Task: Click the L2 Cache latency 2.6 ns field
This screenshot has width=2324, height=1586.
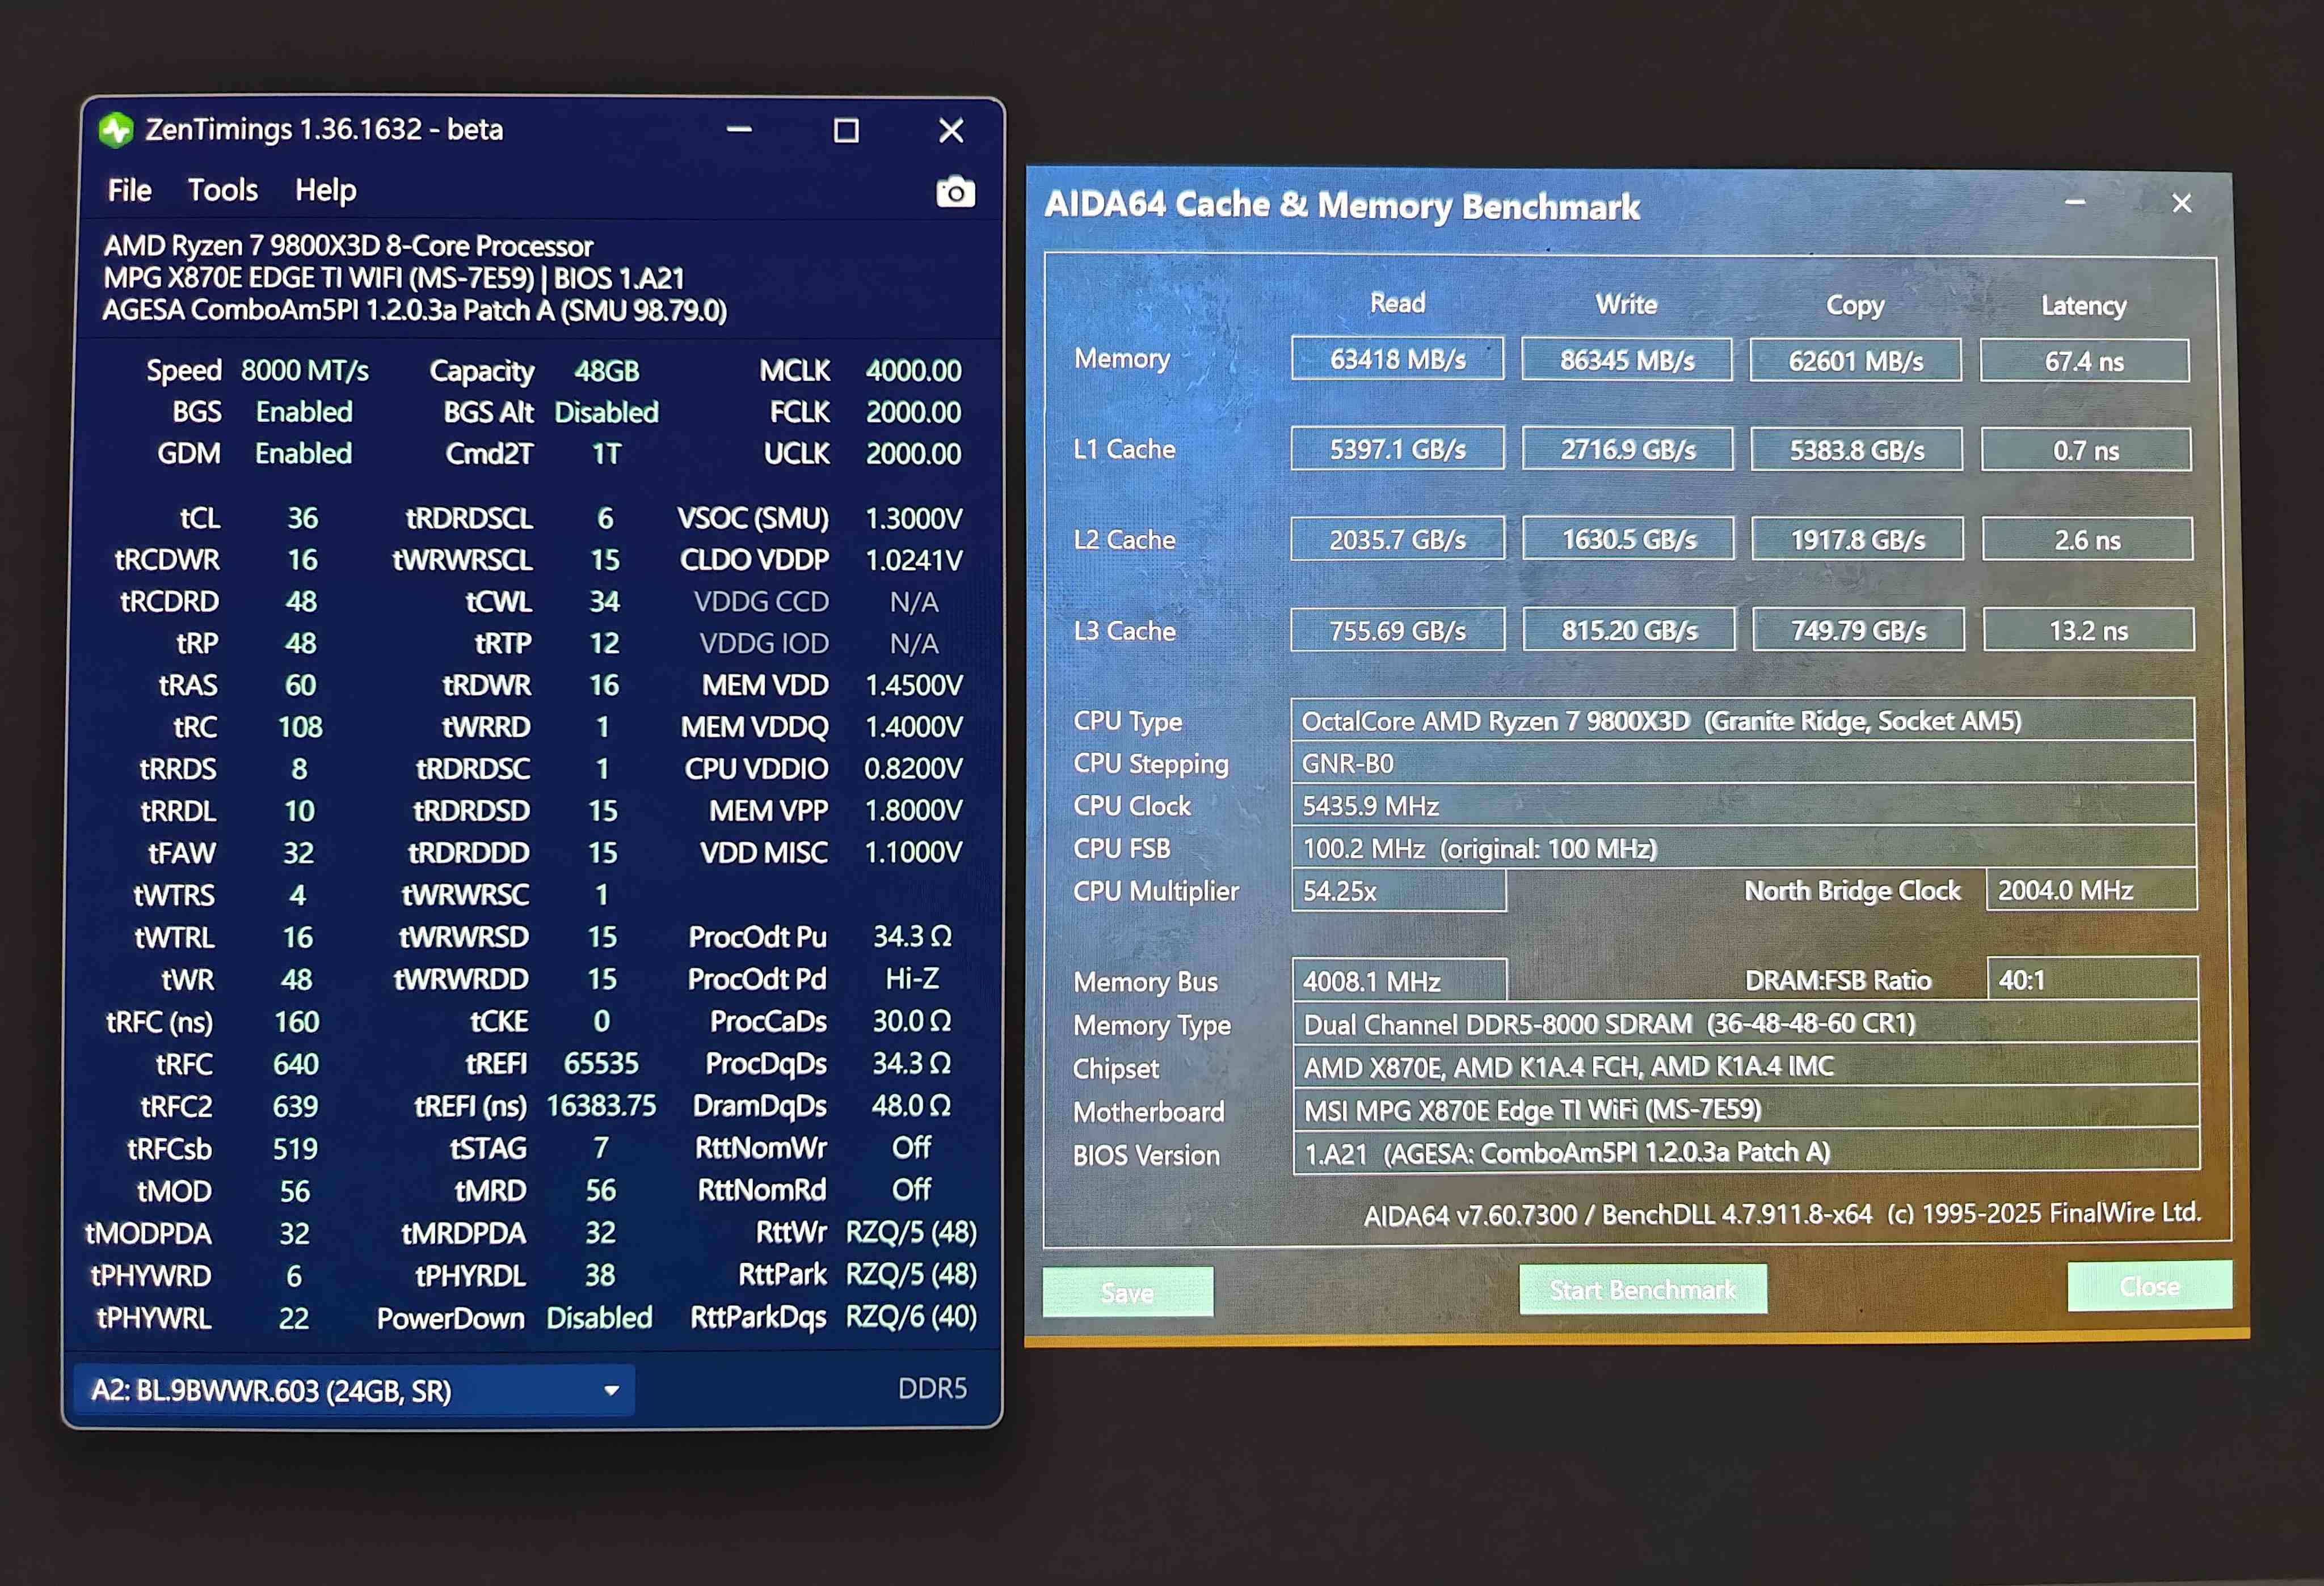Action: point(2087,540)
